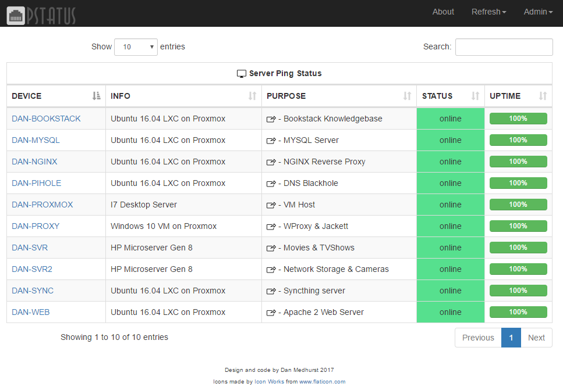Open external link icon for DNS Blackhole

coord(271,184)
